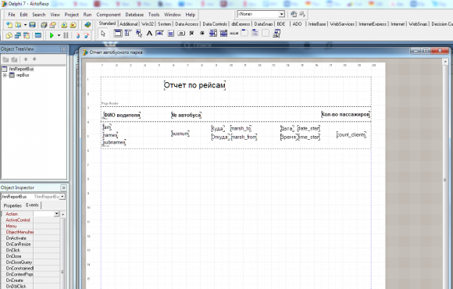Click the OnCreate event row
The height and width of the screenshot is (289, 453).
30,280
